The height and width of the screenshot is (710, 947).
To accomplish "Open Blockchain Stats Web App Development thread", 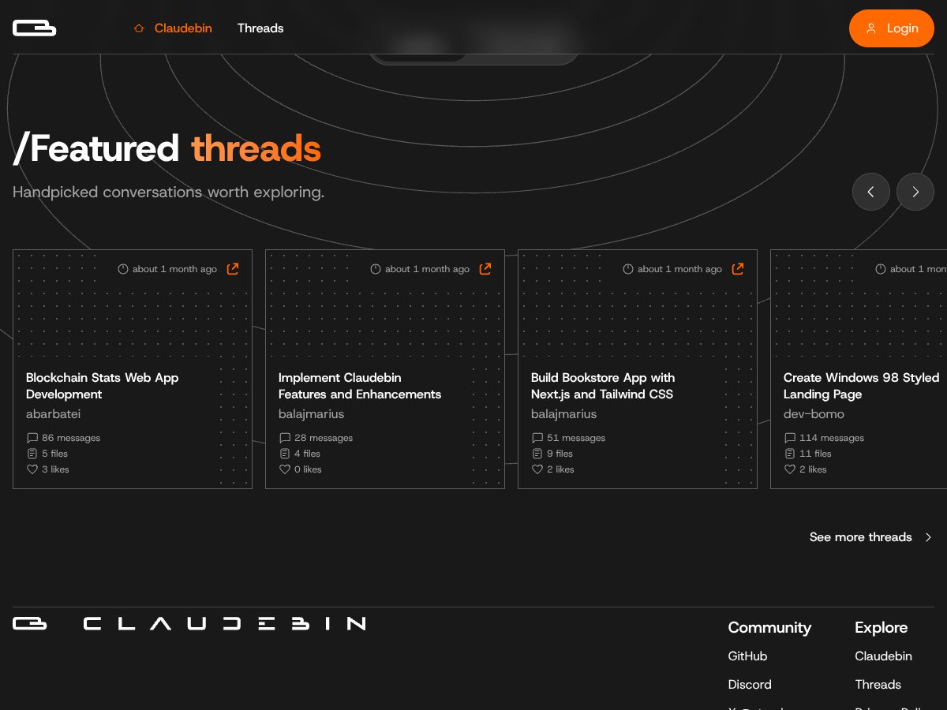I will 103,386.
